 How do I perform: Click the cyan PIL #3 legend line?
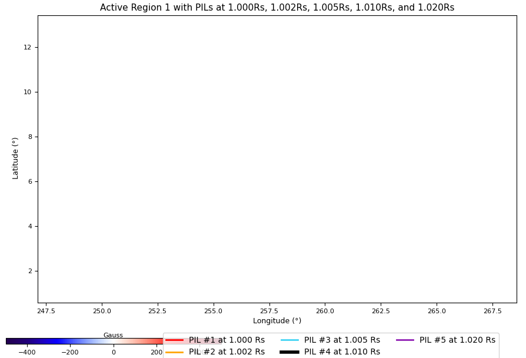coord(290,340)
